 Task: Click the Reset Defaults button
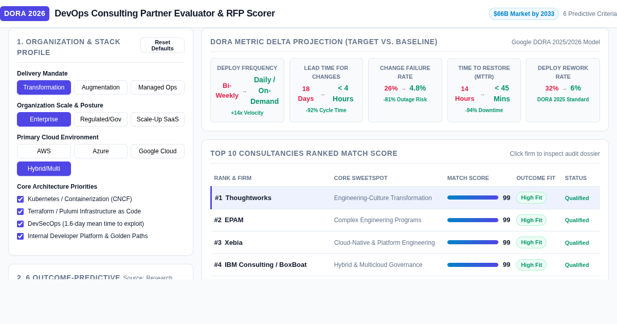coord(162,45)
